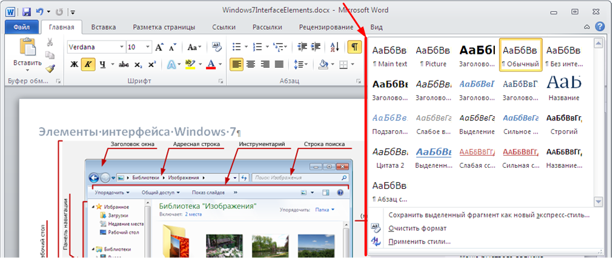Justify the paragraph text
Viewport: 613px width, 258px height.
point(279,64)
